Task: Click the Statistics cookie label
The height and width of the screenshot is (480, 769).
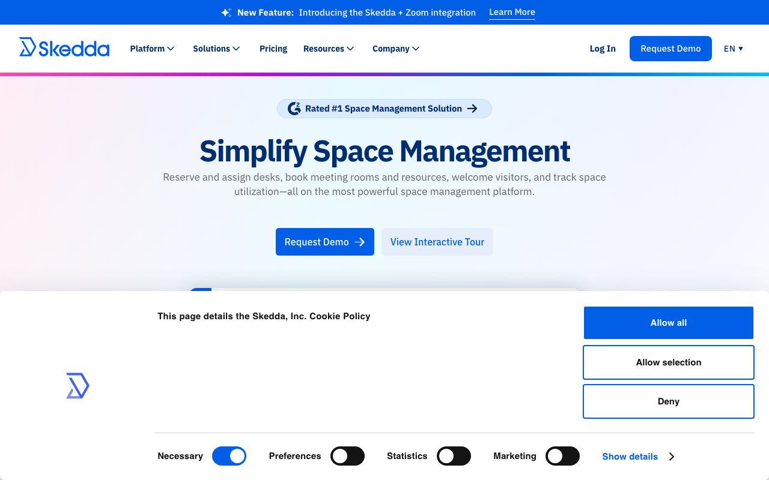Action: click(x=407, y=456)
